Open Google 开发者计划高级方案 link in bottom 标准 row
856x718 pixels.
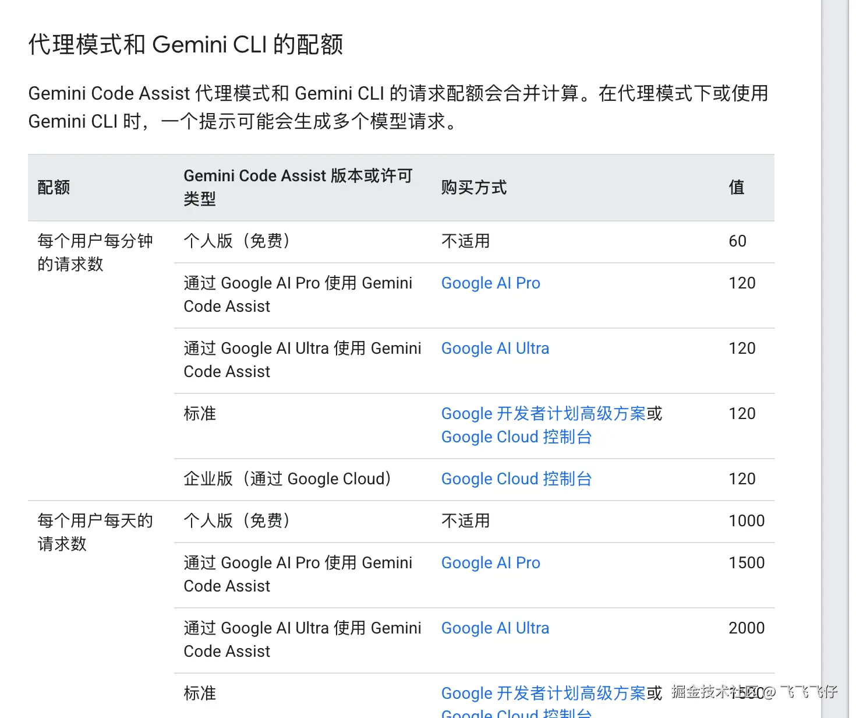coord(543,694)
